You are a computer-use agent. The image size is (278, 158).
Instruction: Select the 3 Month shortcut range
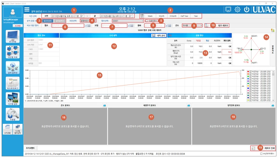point(173,16)
